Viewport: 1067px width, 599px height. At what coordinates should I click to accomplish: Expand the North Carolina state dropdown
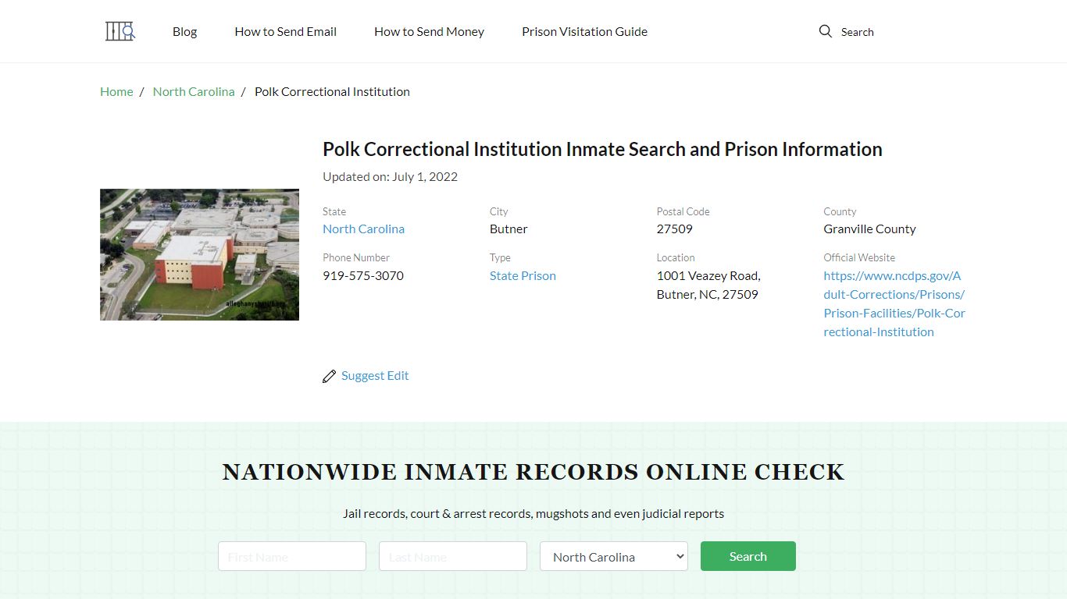pyautogui.click(x=614, y=556)
